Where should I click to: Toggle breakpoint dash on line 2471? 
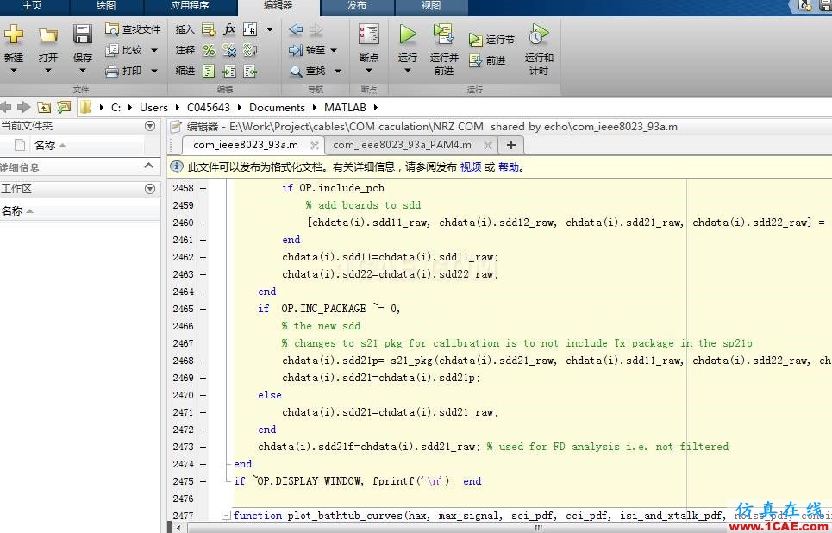click(x=203, y=412)
